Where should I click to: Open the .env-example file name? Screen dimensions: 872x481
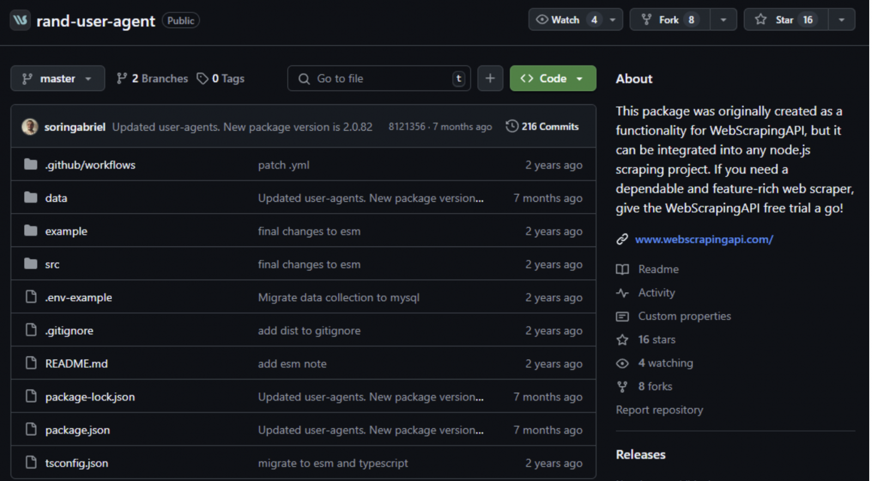(x=78, y=298)
